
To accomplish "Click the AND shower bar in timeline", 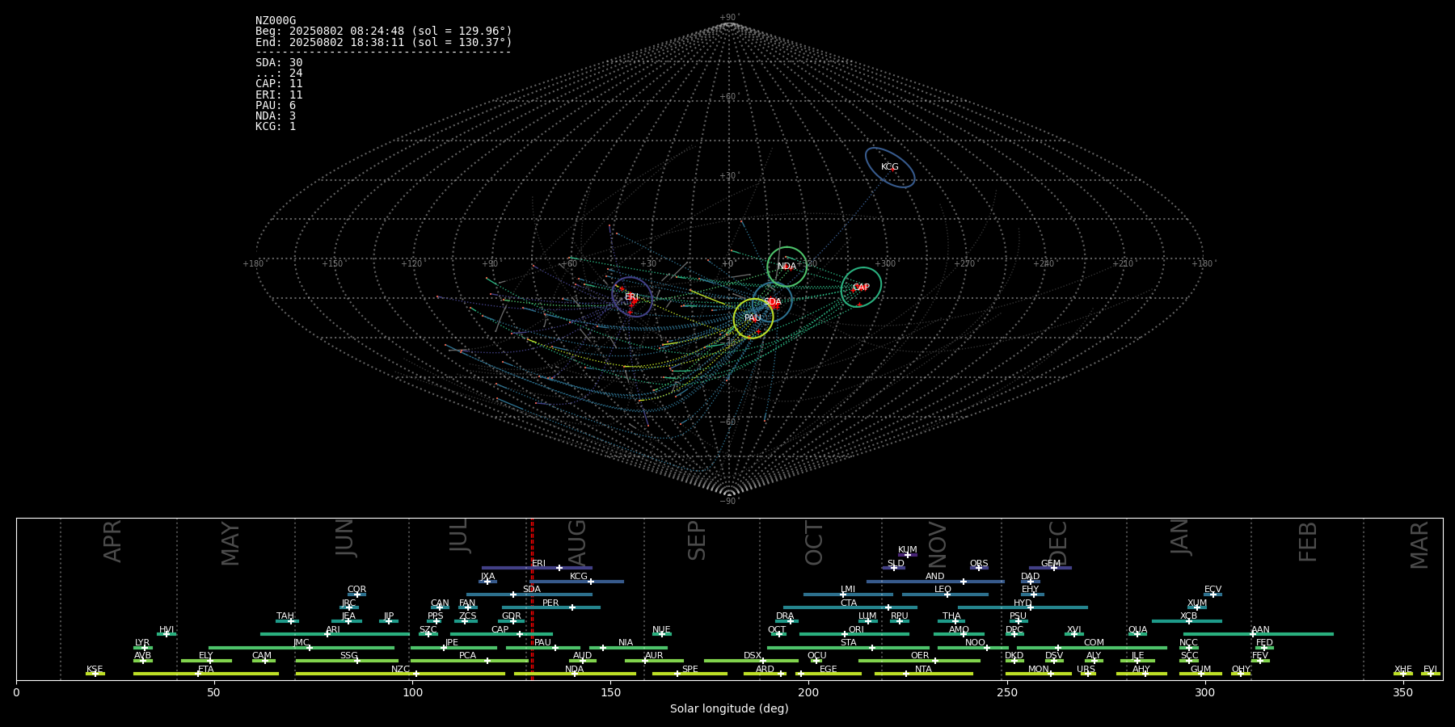I will pyautogui.click(x=935, y=582).
